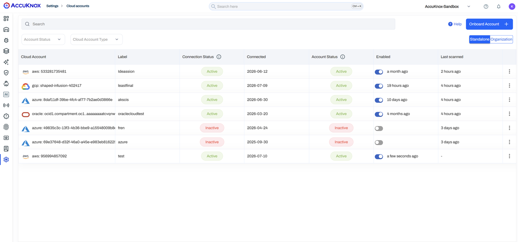This screenshot has height=242, width=518.
Task: Go to Settings breadcrumb
Action: pyautogui.click(x=52, y=6)
